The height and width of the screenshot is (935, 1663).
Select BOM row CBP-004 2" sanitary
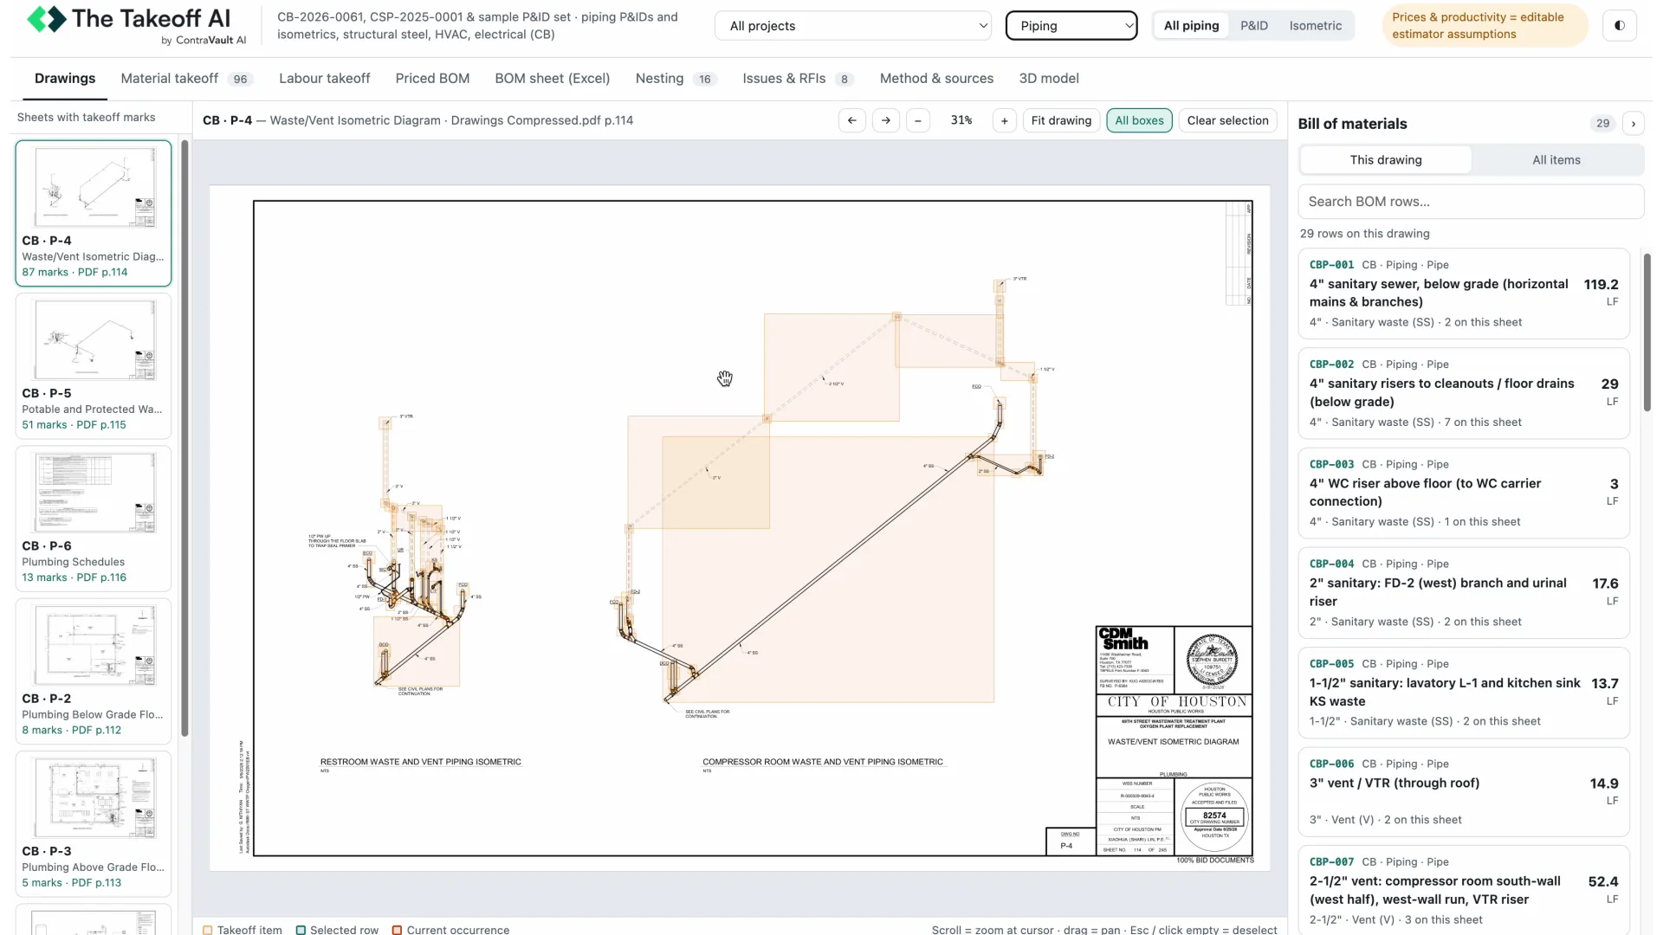point(1464,593)
